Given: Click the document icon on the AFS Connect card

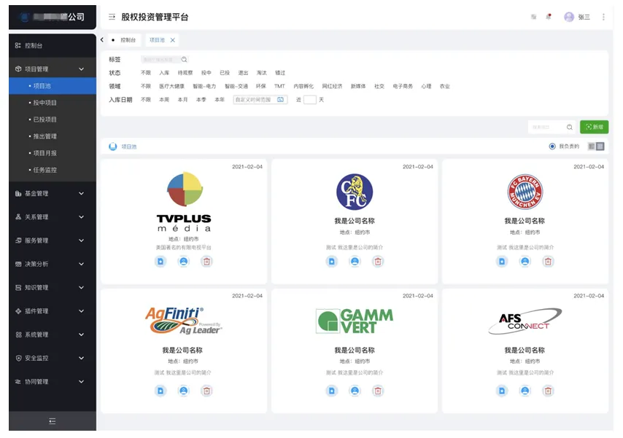Looking at the screenshot, I should coord(502,391).
